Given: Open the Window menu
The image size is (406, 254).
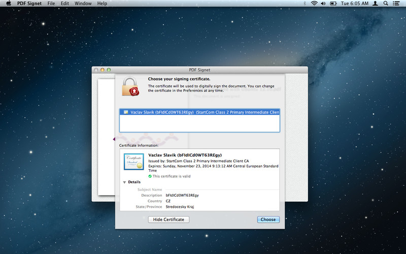Looking at the screenshot, I should pos(83,4).
